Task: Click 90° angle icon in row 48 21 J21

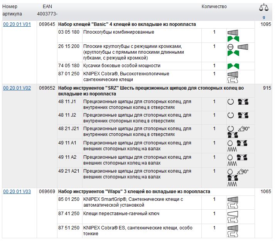Action: 243,129
